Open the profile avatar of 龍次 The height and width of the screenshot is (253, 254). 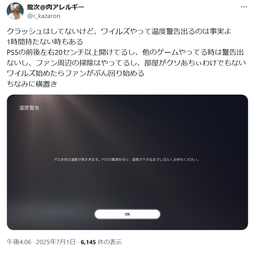click(15, 11)
